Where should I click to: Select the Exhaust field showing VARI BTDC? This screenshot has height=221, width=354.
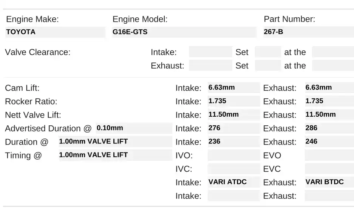(x=329, y=182)
